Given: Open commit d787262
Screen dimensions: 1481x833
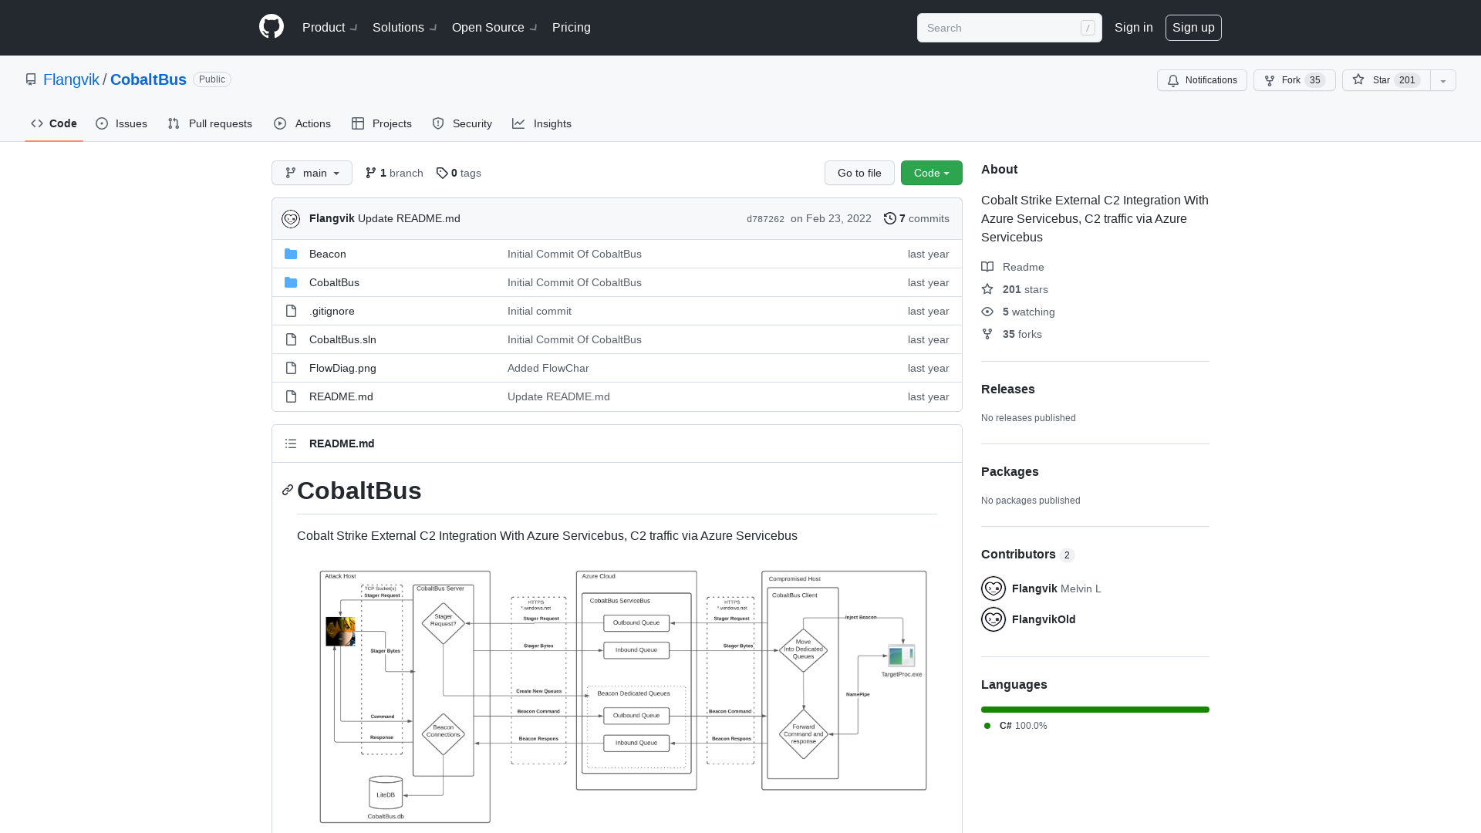Looking at the screenshot, I should tap(765, 219).
